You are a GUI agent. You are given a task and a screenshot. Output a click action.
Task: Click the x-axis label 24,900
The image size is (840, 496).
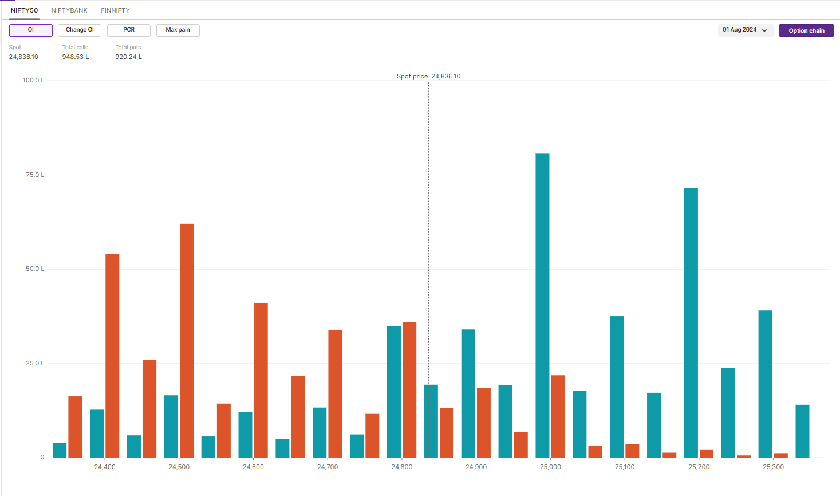476,467
